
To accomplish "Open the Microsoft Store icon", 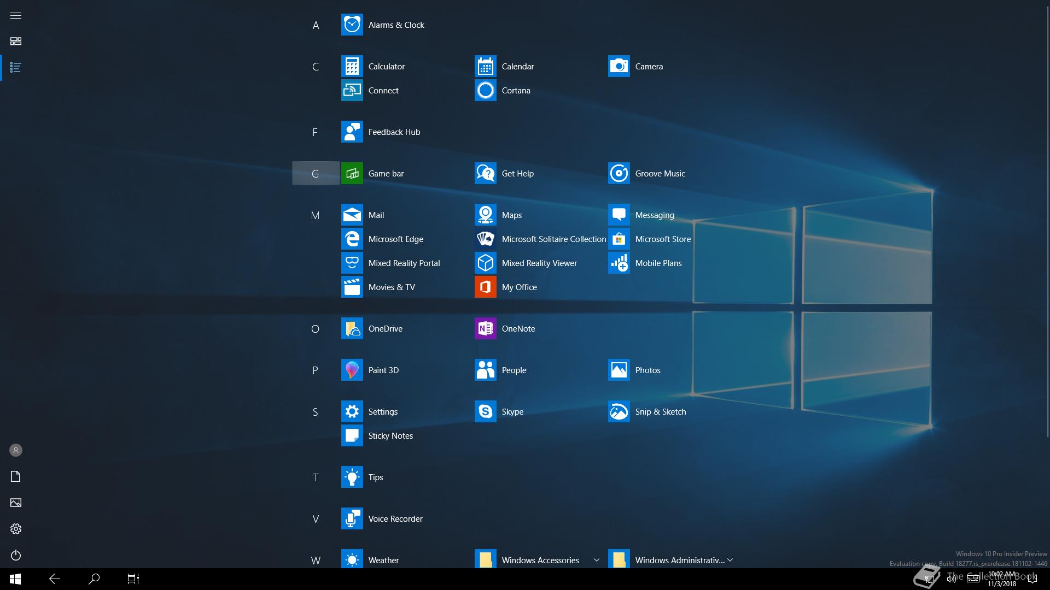I will [619, 239].
